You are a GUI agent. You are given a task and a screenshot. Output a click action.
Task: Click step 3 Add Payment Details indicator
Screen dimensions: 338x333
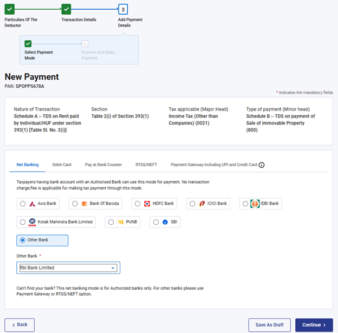coord(123,9)
